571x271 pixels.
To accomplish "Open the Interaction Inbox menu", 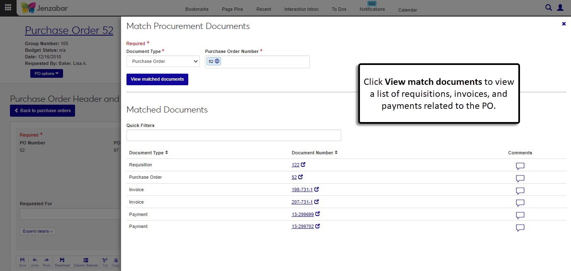I will [x=301, y=9].
